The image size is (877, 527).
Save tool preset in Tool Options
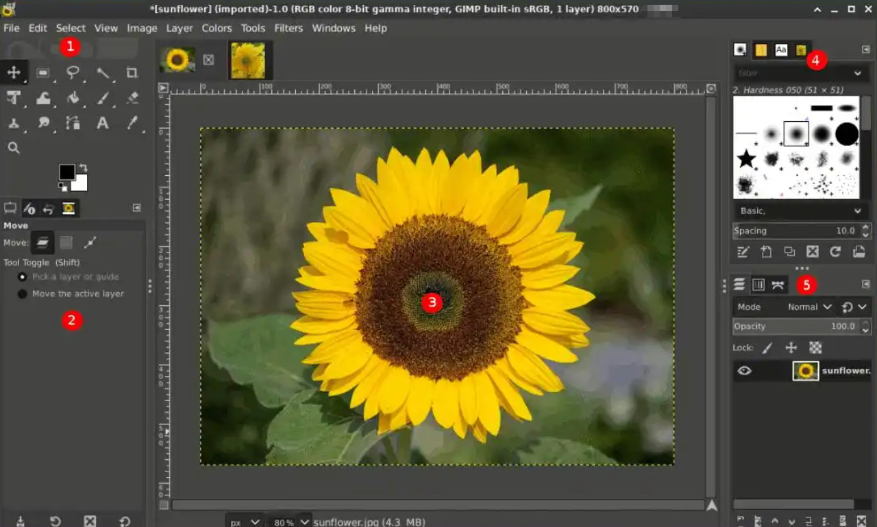pos(21,521)
